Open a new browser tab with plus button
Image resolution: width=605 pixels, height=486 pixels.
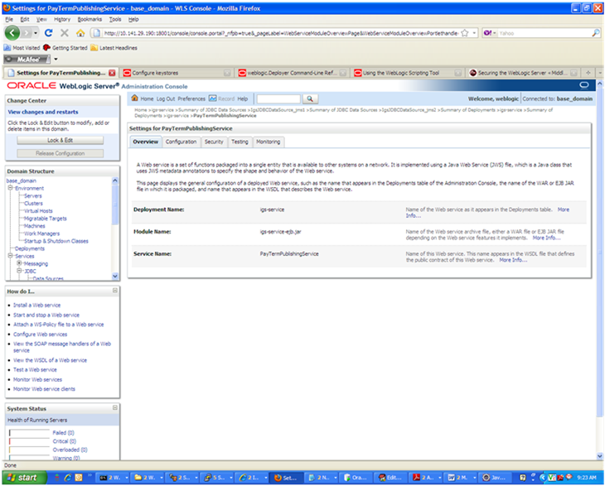click(588, 73)
